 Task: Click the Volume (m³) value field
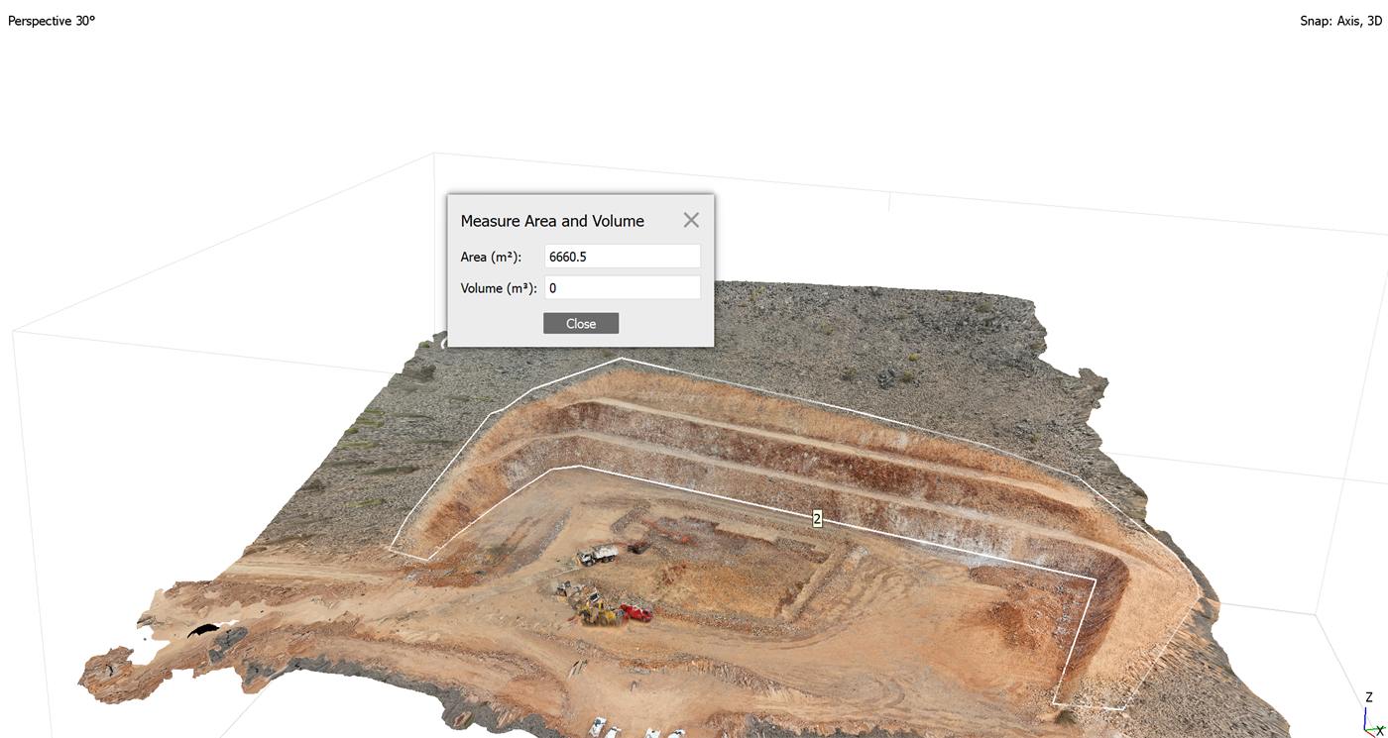tap(623, 288)
